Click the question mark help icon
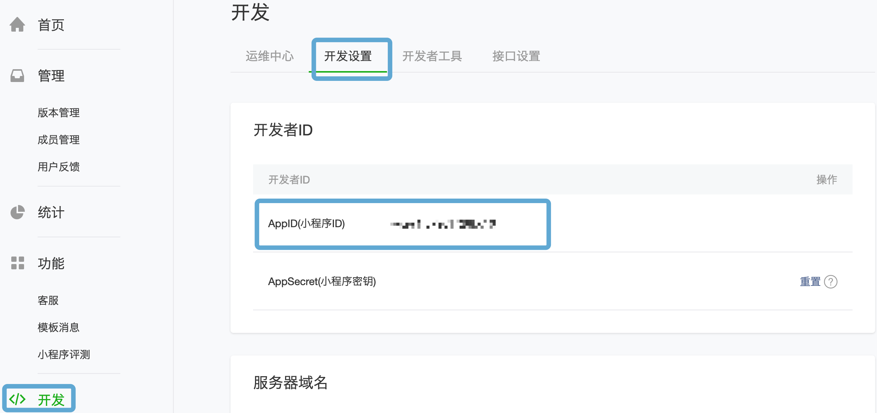 [830, 282]
